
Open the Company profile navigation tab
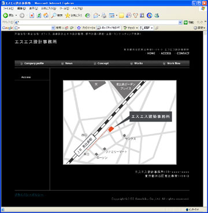click(32, 63)
